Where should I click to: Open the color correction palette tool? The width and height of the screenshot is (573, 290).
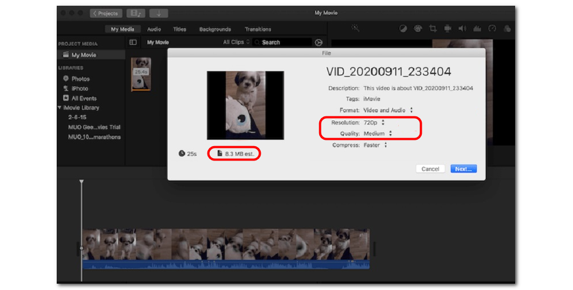point(418,29)
